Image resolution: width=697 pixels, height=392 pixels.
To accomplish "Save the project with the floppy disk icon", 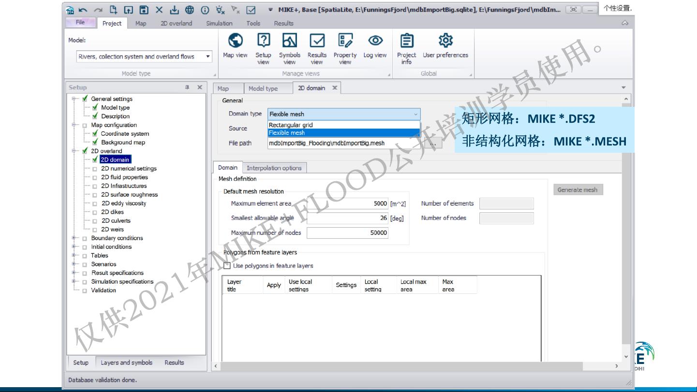I will point(144,10).
